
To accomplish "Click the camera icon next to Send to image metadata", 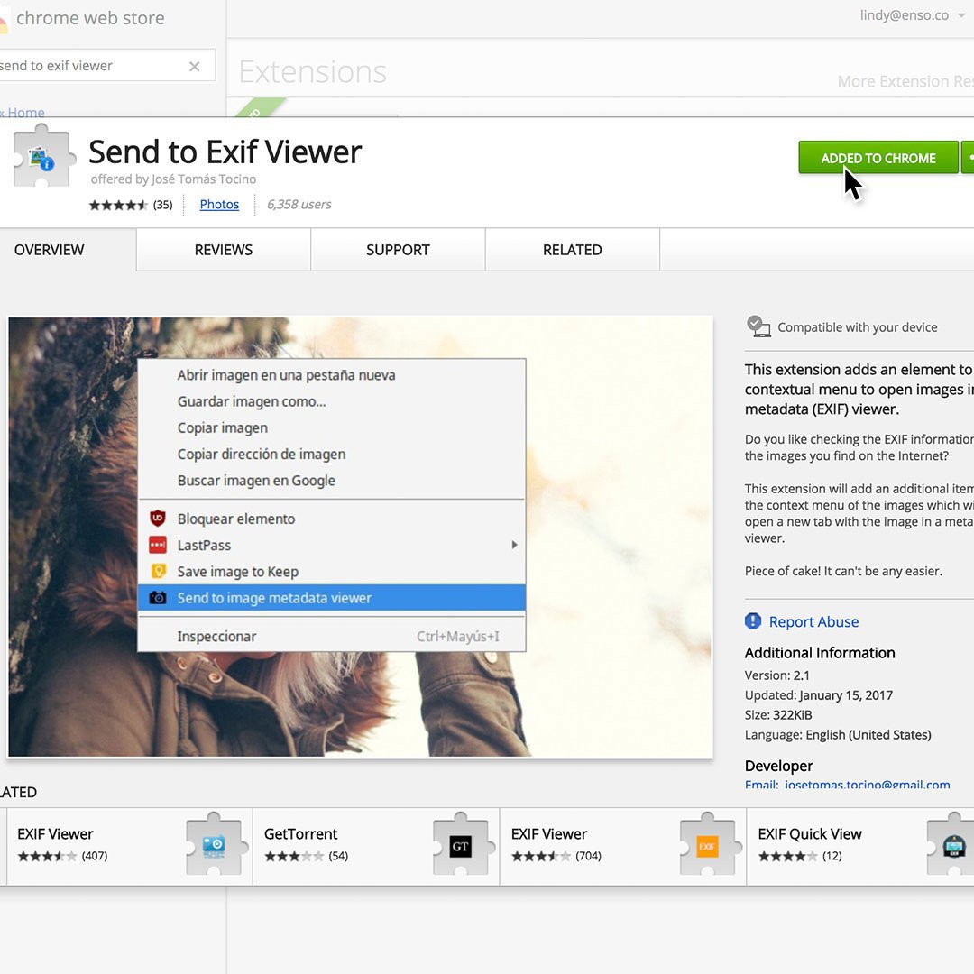I will coord(158,598).
